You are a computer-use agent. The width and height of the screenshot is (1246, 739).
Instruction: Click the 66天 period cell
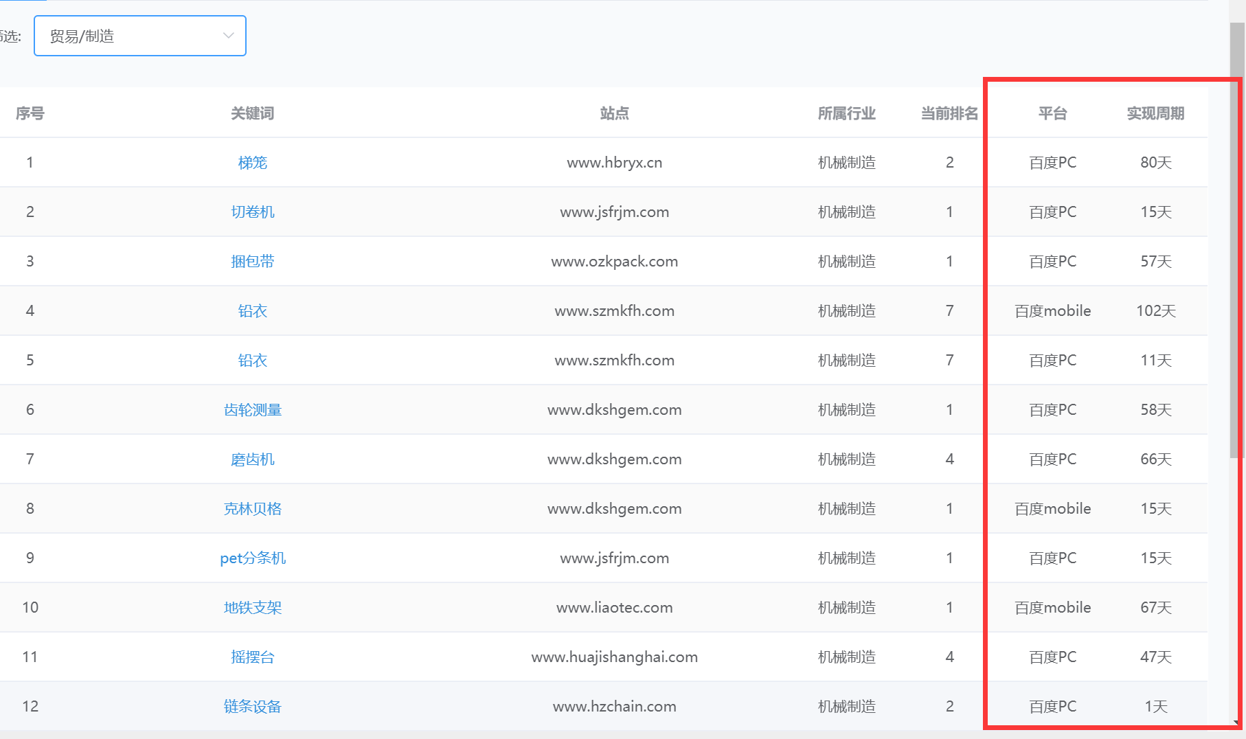click(x=1155, y=459)
